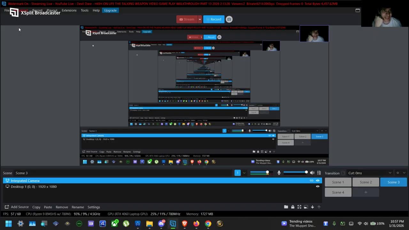Screen dimensions: 409x230
Task: Expand the chevron at far right of Transition bar
Action: 404,173
